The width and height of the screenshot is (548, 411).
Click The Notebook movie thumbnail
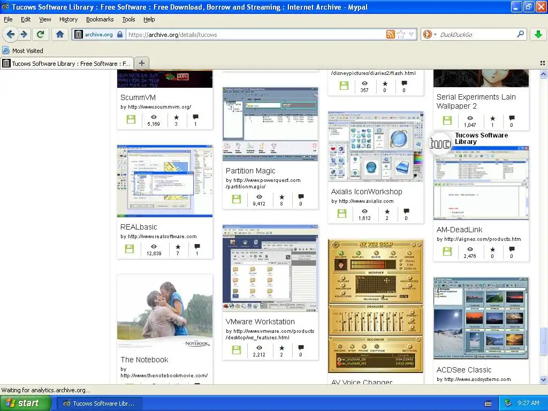click(165, 312)
